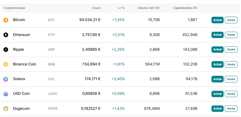Click the DOGE ticker symbol
Viewport: 241px width, 117px height.
coord(53,109)
